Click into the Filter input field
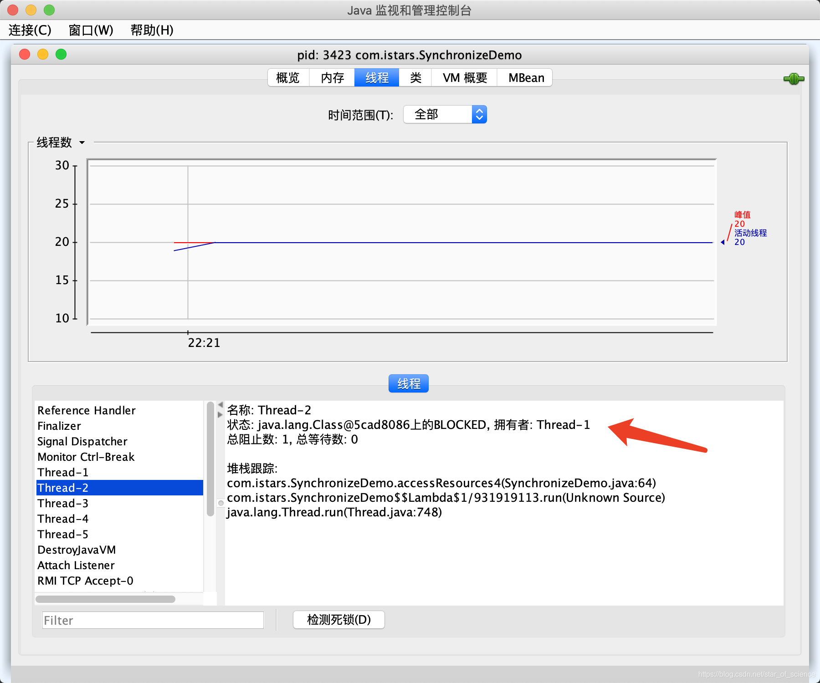 point(153,620)
